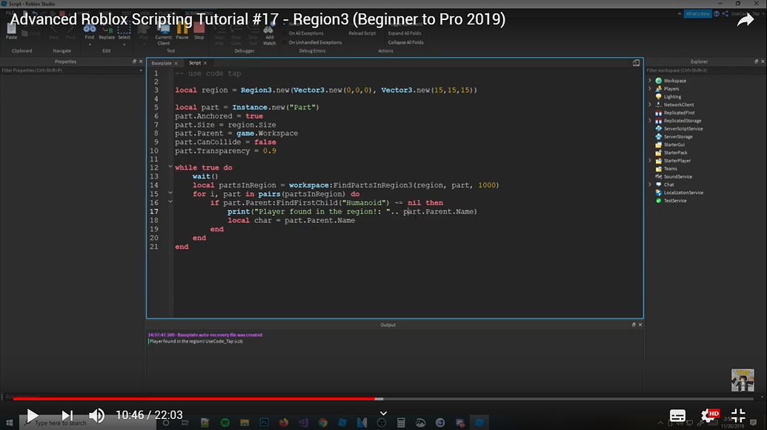Click the Collapse All Folds button
Image resolution: width=767 pixels, height=430 pixels.
point(405,42)
